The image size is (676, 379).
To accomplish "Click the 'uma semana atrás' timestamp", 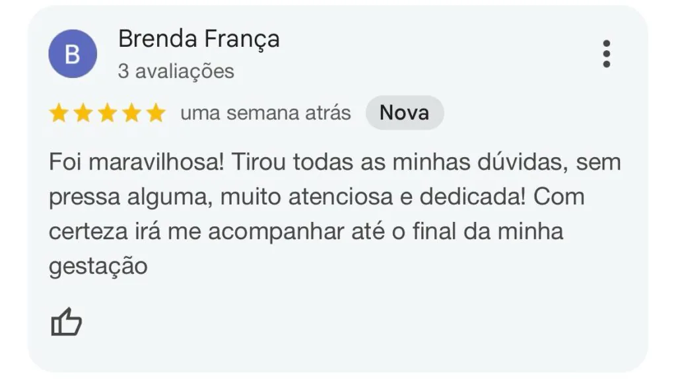I will click(265, 113).
